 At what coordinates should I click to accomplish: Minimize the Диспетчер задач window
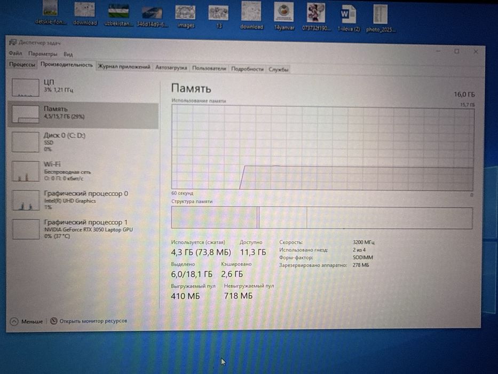point(438,51)
